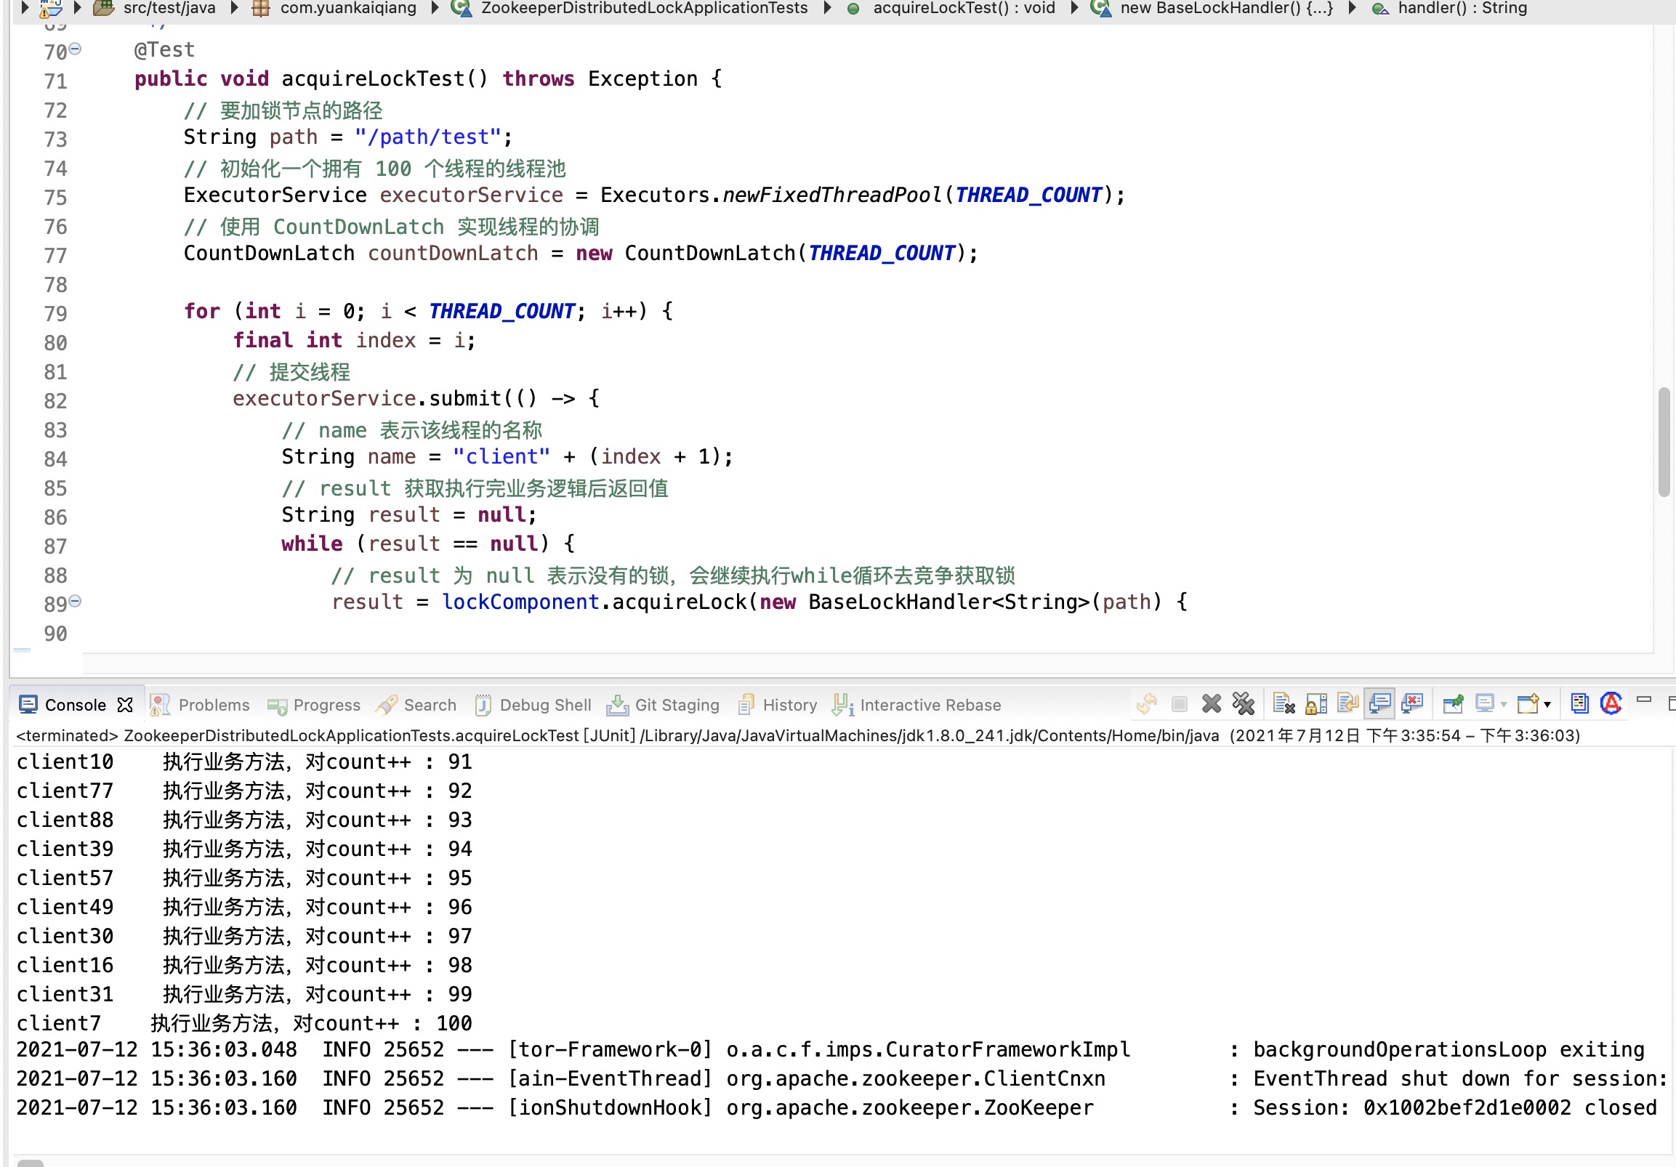Collapse the fold marker at line 89
This screenshot has width=1676, height=1167.
coord(75,602)
